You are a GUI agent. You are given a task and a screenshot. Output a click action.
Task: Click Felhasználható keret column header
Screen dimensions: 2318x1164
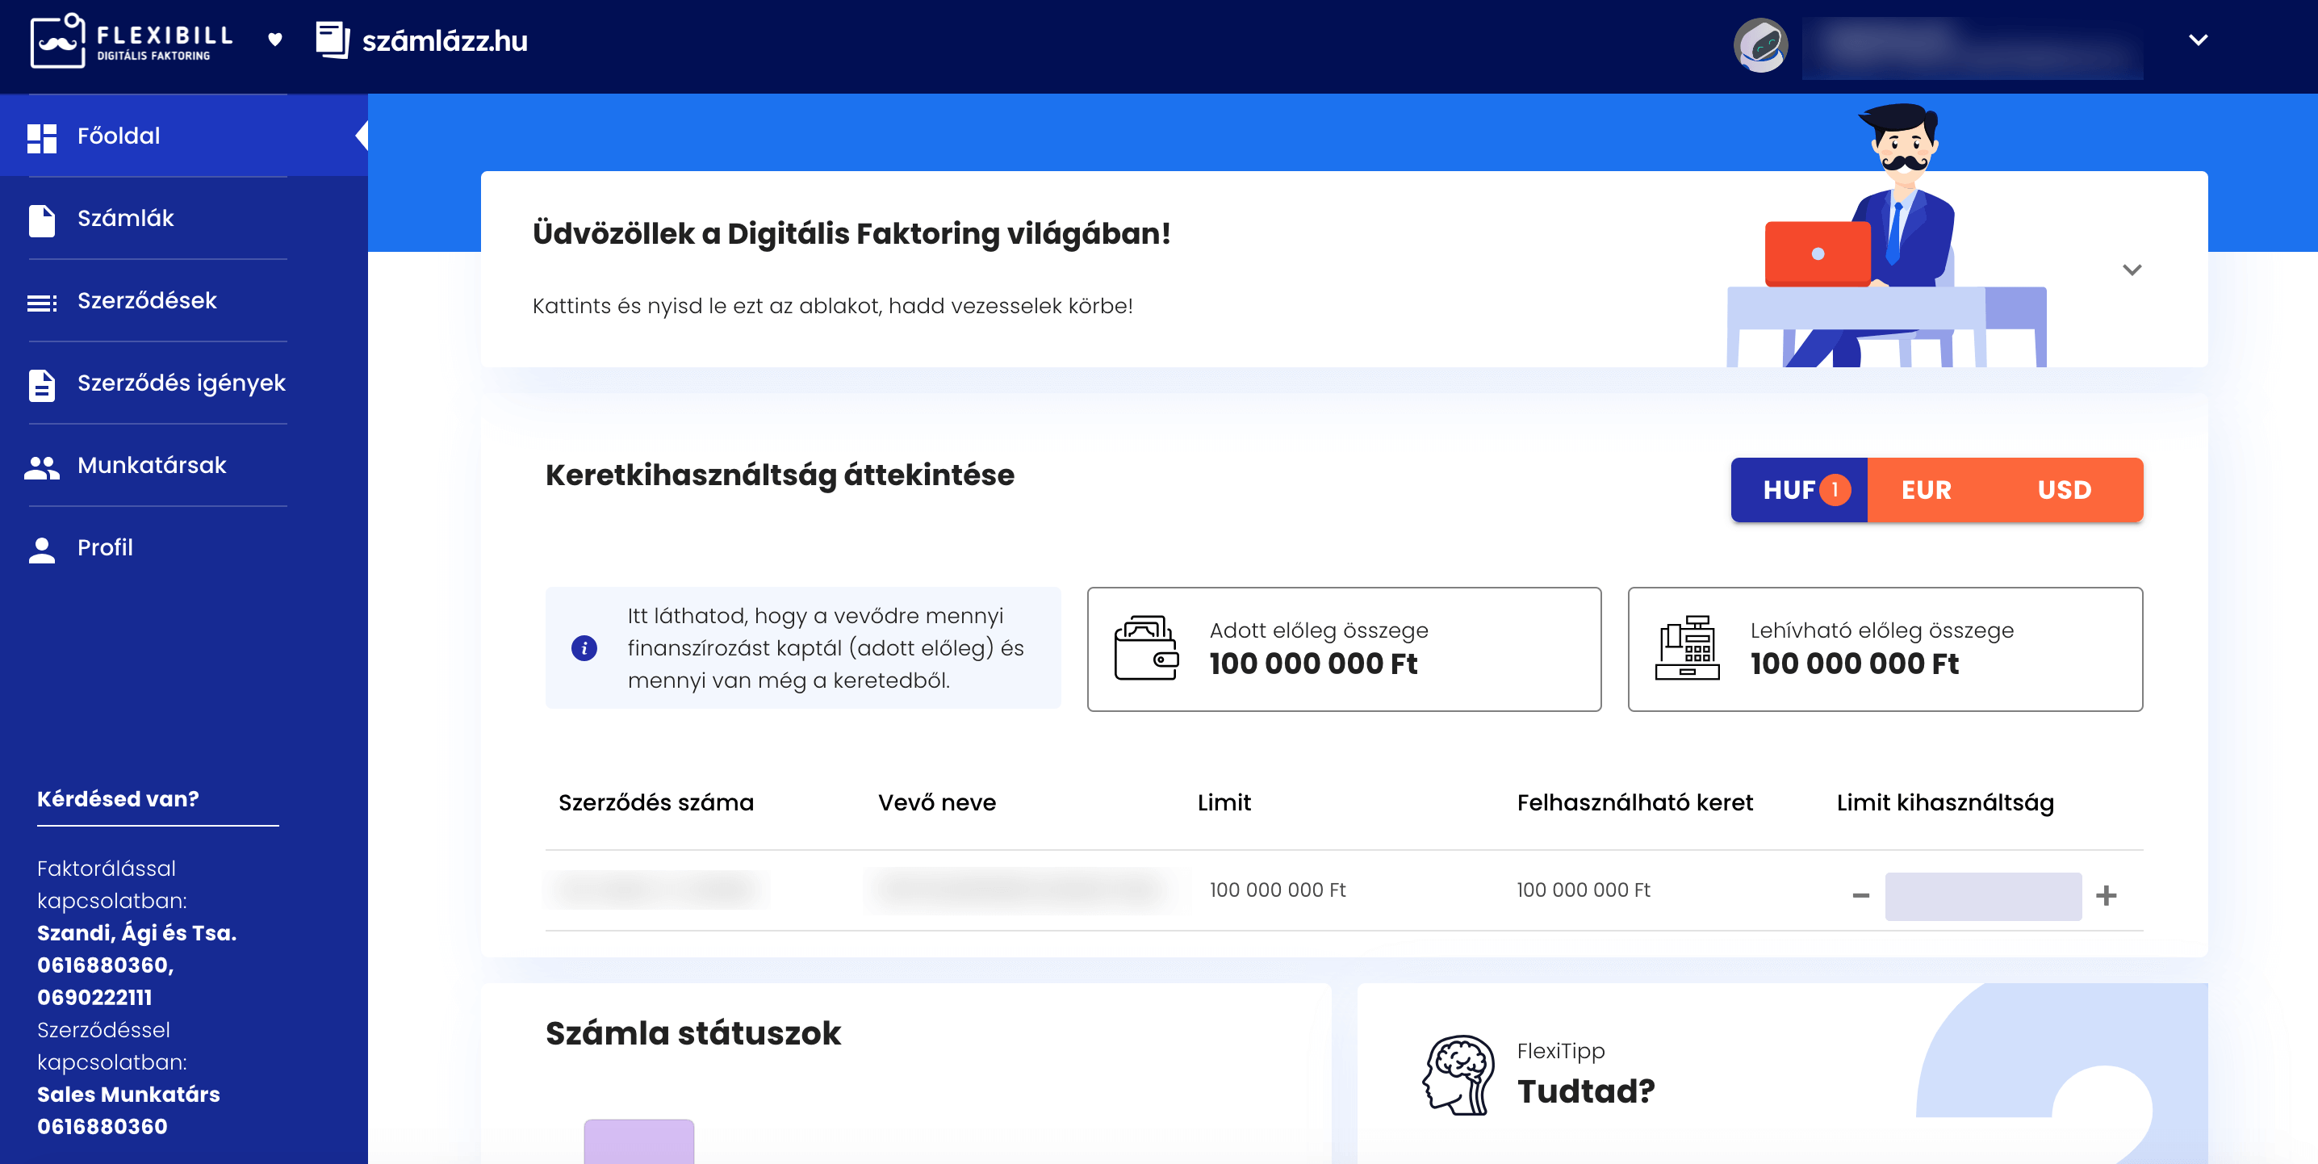point(1634,803)
